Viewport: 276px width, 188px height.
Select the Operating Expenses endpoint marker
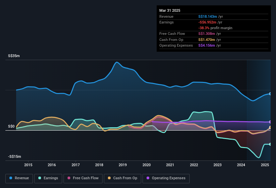click(x=270, y=122)
